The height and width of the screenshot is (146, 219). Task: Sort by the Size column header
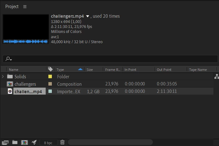point(90,70)
